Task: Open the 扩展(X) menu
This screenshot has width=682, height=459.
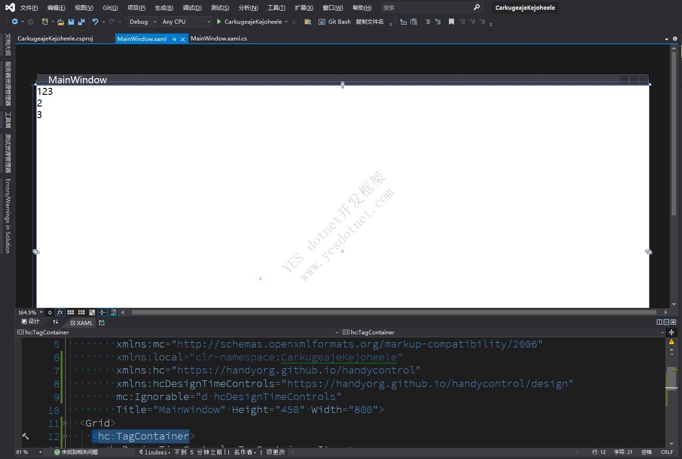Action: pyautogui.click(x=304, y=8)
